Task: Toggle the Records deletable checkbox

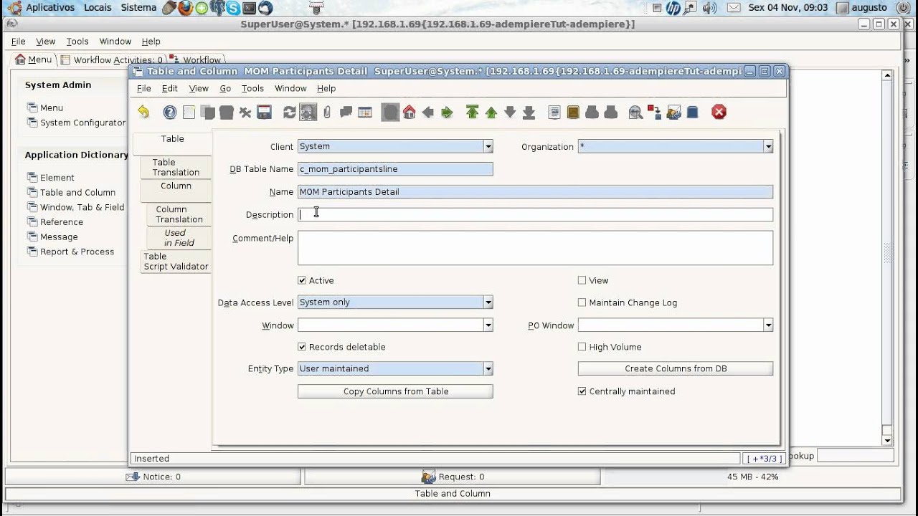Action: pyautogui.click(x=302, y=347)
